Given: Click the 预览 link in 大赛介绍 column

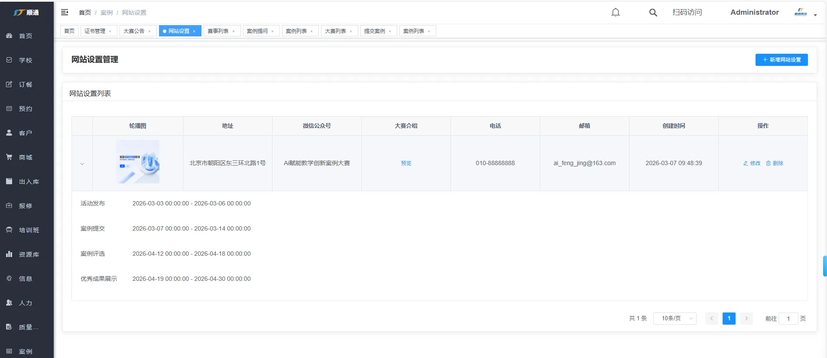Looking at the screenshot, I should 406,163.
